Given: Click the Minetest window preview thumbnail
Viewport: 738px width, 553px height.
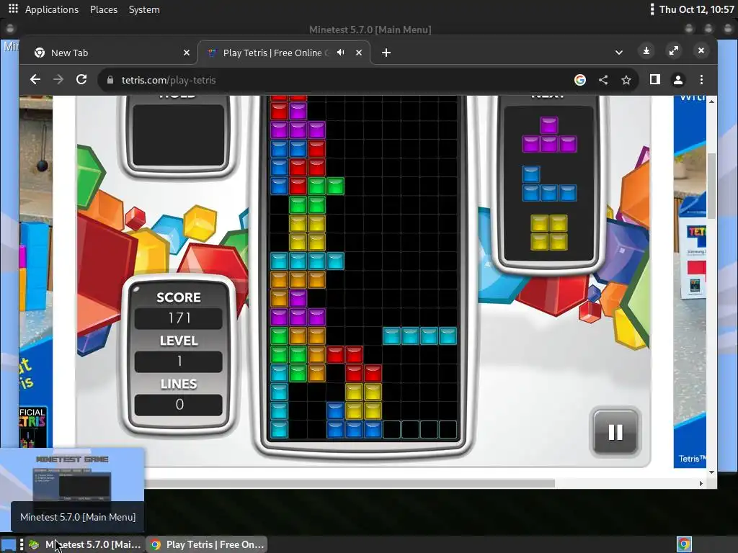Looking at the screenshot, I should click(x=72, y=477).
